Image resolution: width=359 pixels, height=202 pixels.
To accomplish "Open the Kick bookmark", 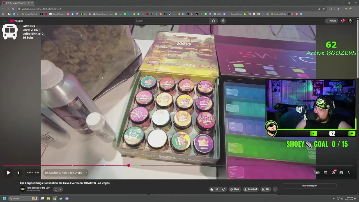I will [83, 14].
